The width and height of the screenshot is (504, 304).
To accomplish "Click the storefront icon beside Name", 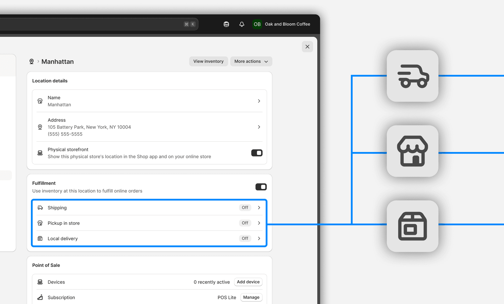I will tap(40, 101).
